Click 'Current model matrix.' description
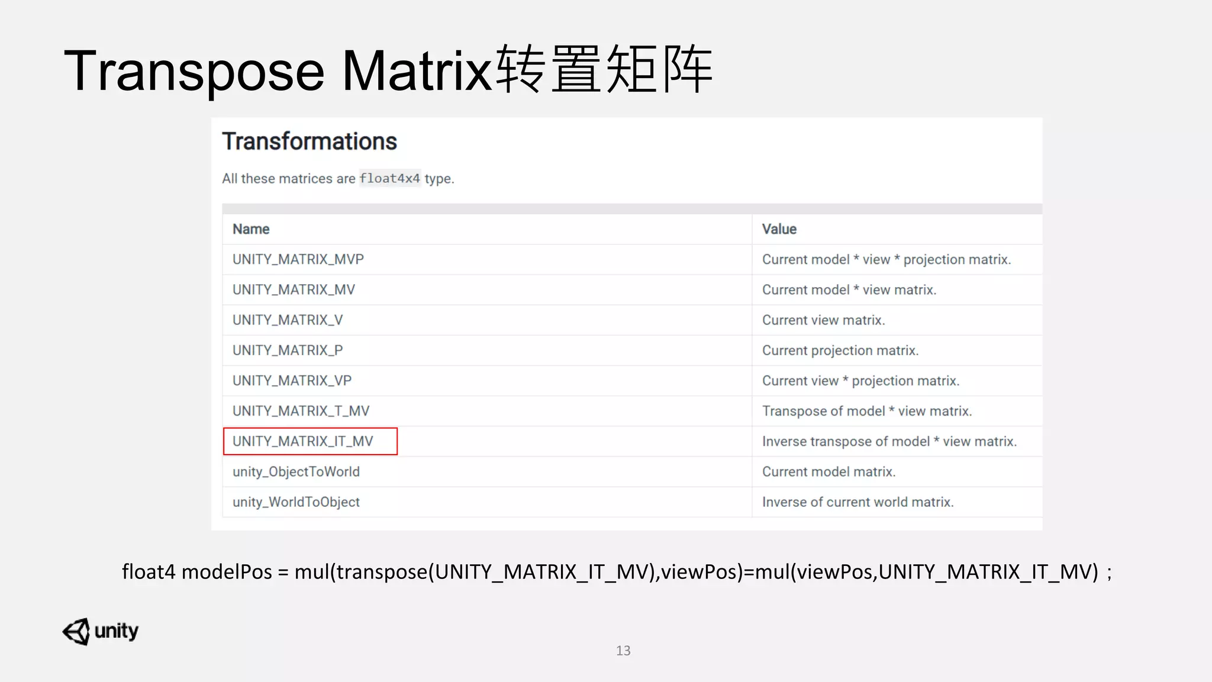The height and width of the screenshot is (682, 1212). tap(829, 472)
